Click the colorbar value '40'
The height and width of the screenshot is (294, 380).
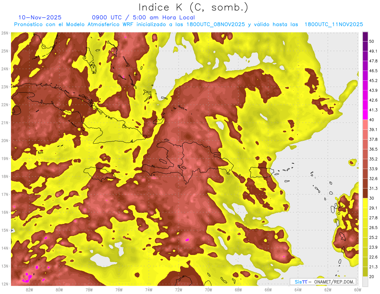pyautogui.click(x=372, y=120)
